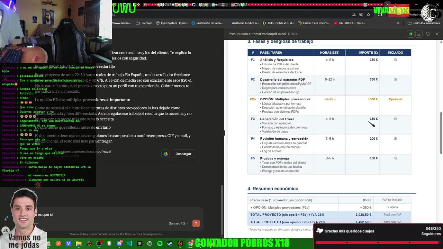Image resolution: width=443 pixels, height=249 pixels.
Task: Click the OPCIÓN: Múltiples proveedores row title
Action: coord(285,99)
